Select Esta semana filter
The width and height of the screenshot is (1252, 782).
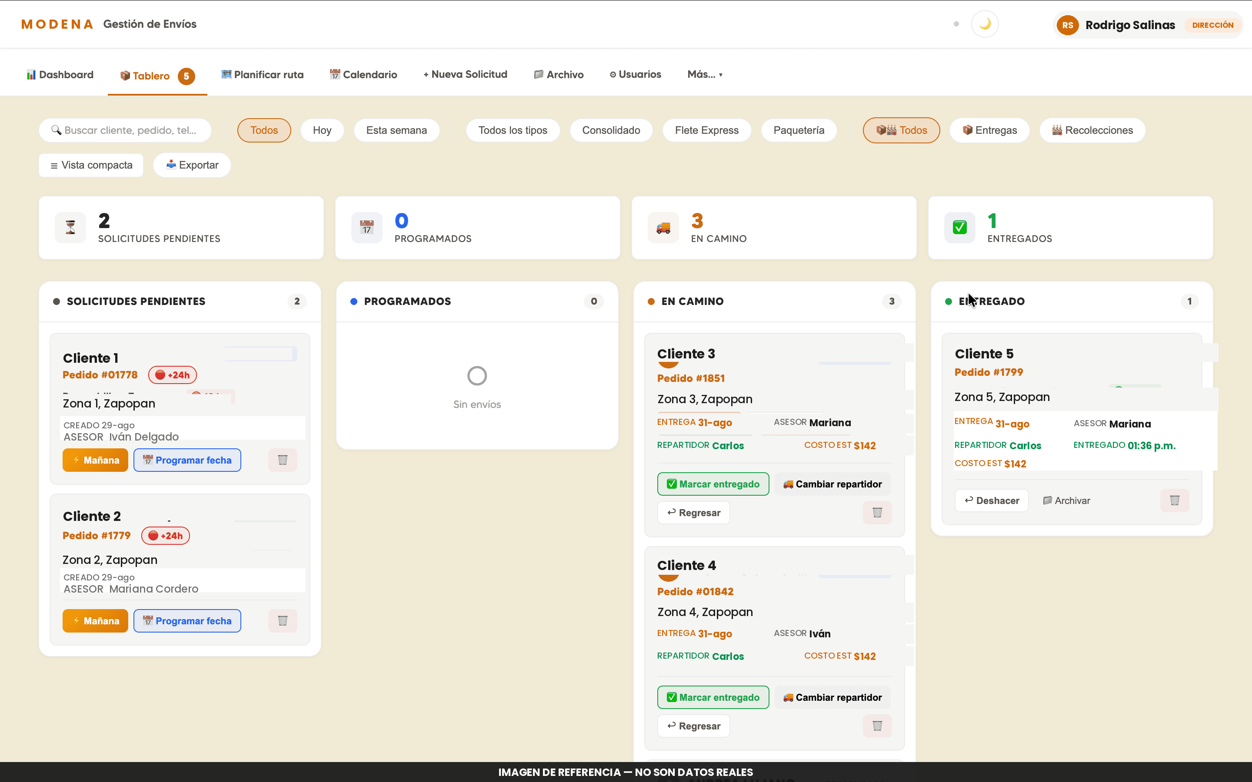click(396, 130)
